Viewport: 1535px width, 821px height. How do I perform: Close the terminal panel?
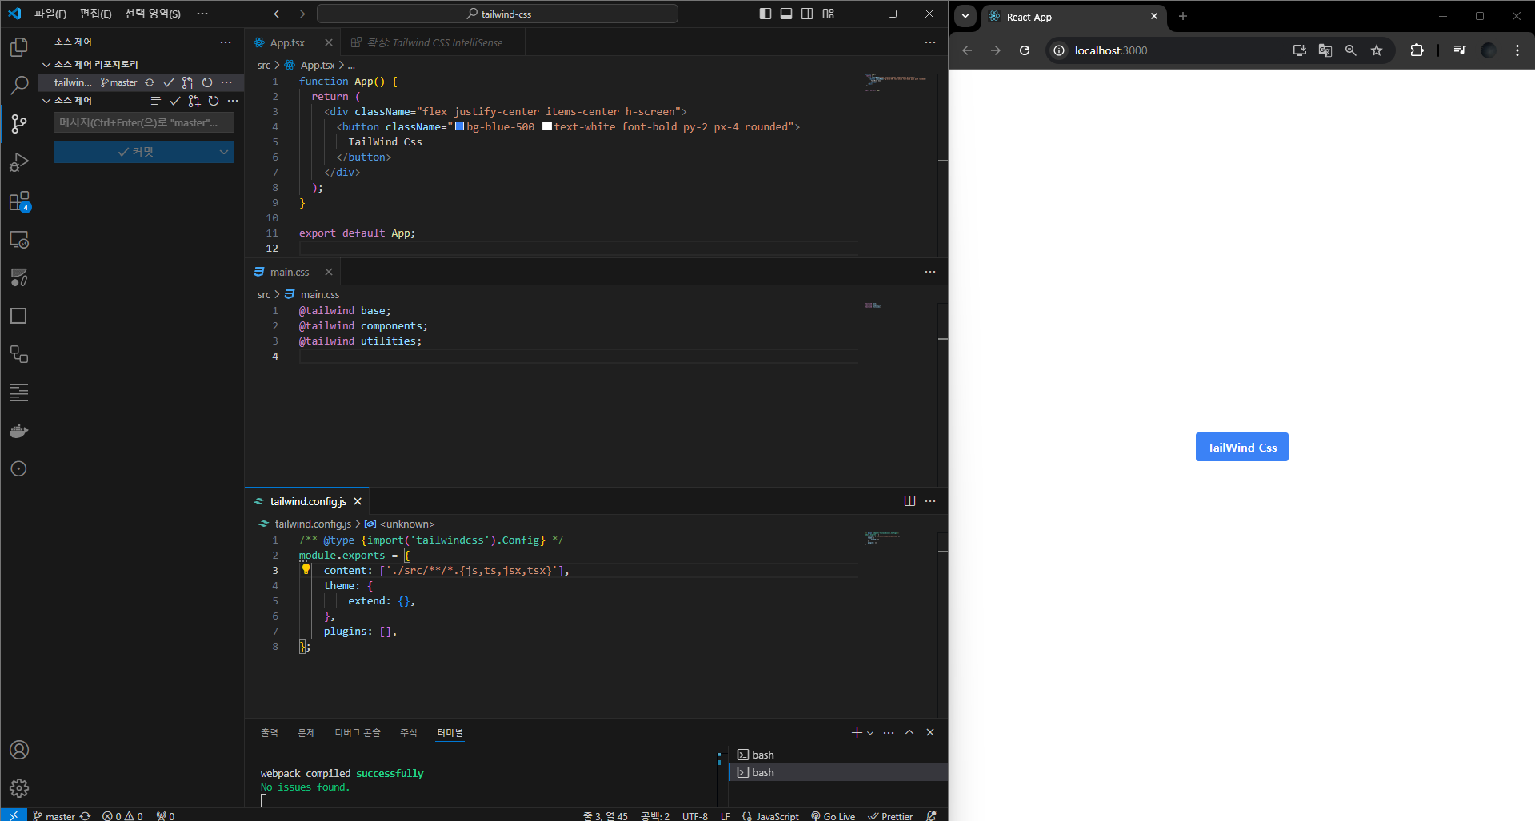point(930,732)
